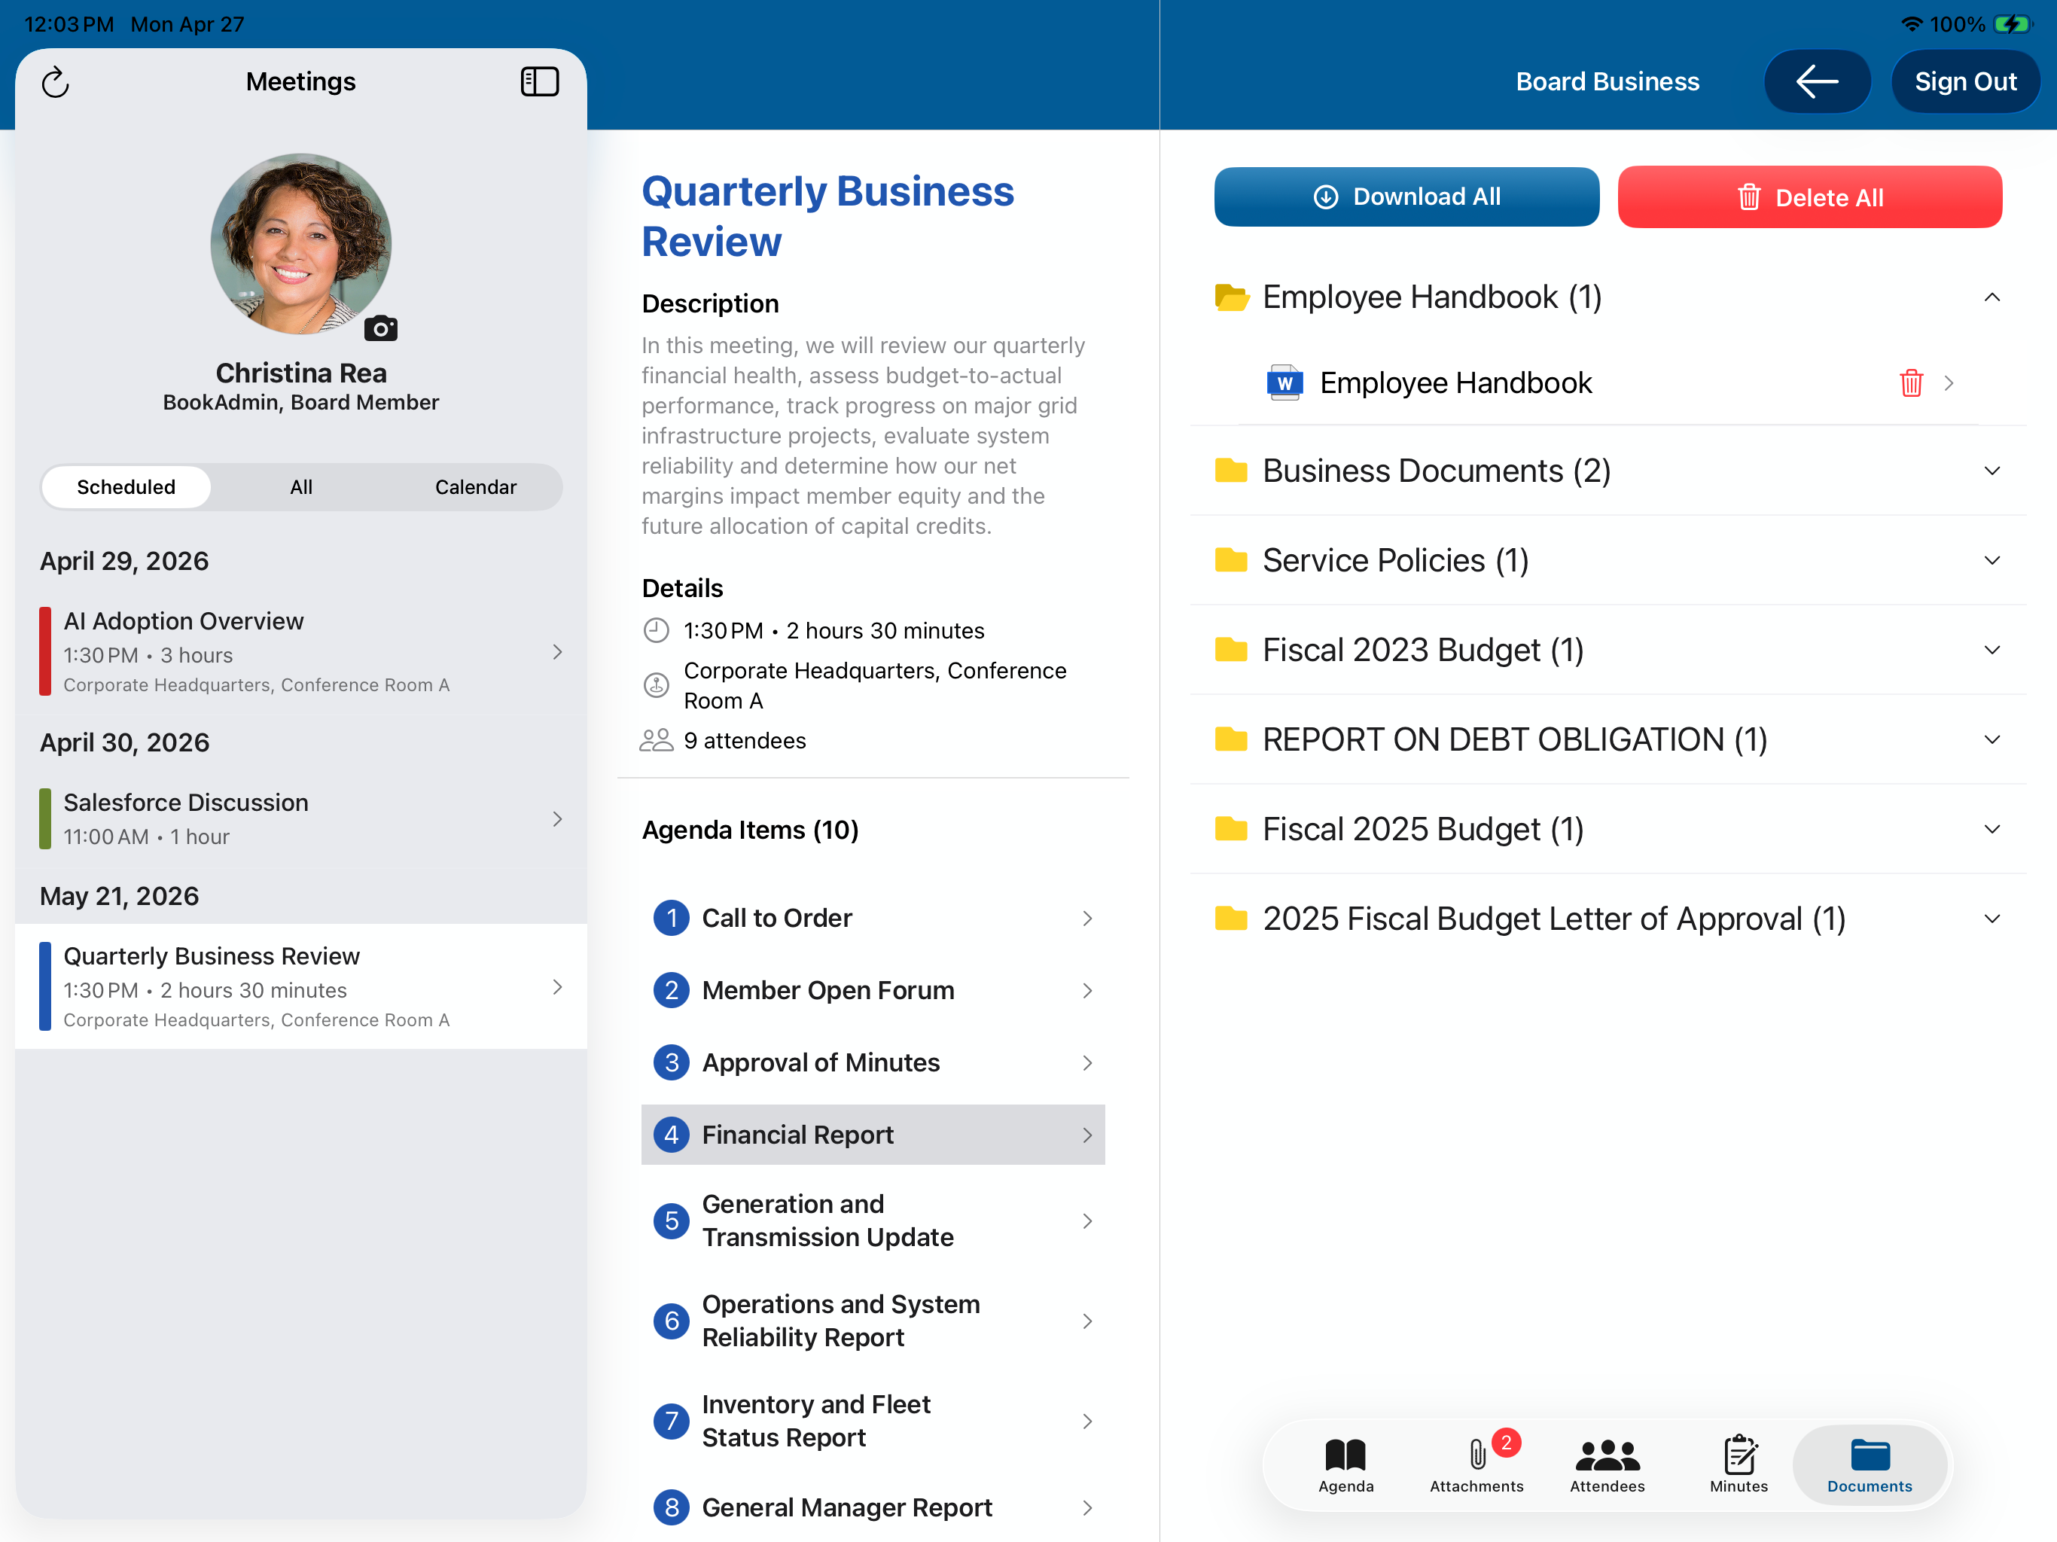Open Inventory and Fleet Status Report
Image resolution: width=2057 pixels, height=1542 pixels.
(x=873, y=1420)
